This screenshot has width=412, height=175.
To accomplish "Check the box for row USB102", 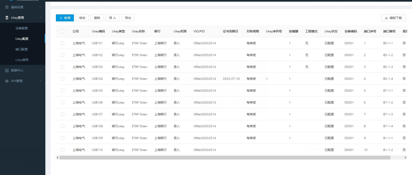I will click(x=62, y=55).
